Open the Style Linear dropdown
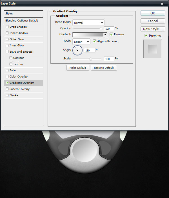Viewport: 169px width, 198px height. pyautogui.click(x=81, y=42)
